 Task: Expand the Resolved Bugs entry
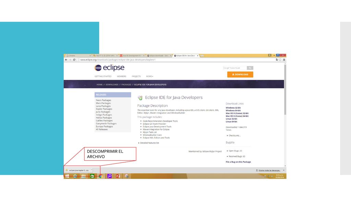[236, 157]
